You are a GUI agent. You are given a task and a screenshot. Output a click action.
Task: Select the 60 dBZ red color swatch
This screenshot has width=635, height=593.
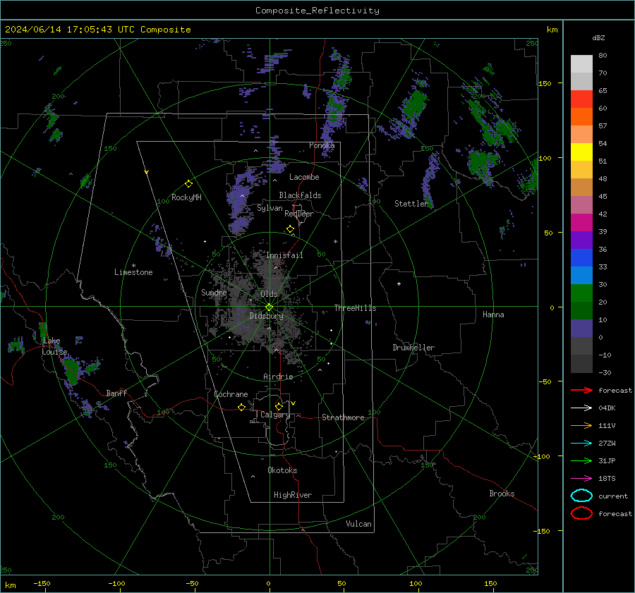click(x=581, y=99)
